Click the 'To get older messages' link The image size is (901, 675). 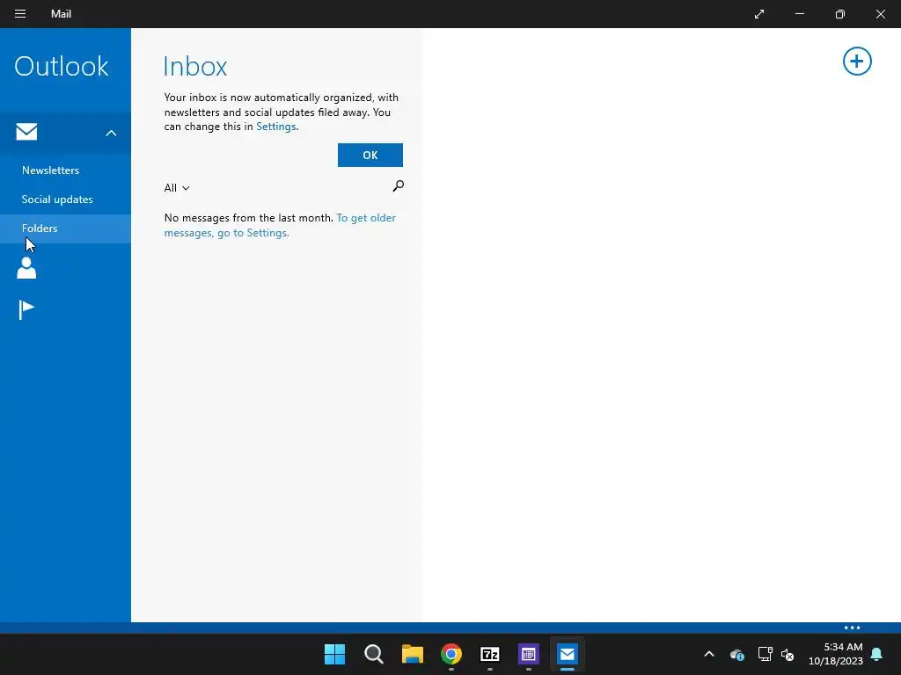(x=280, y=225)
